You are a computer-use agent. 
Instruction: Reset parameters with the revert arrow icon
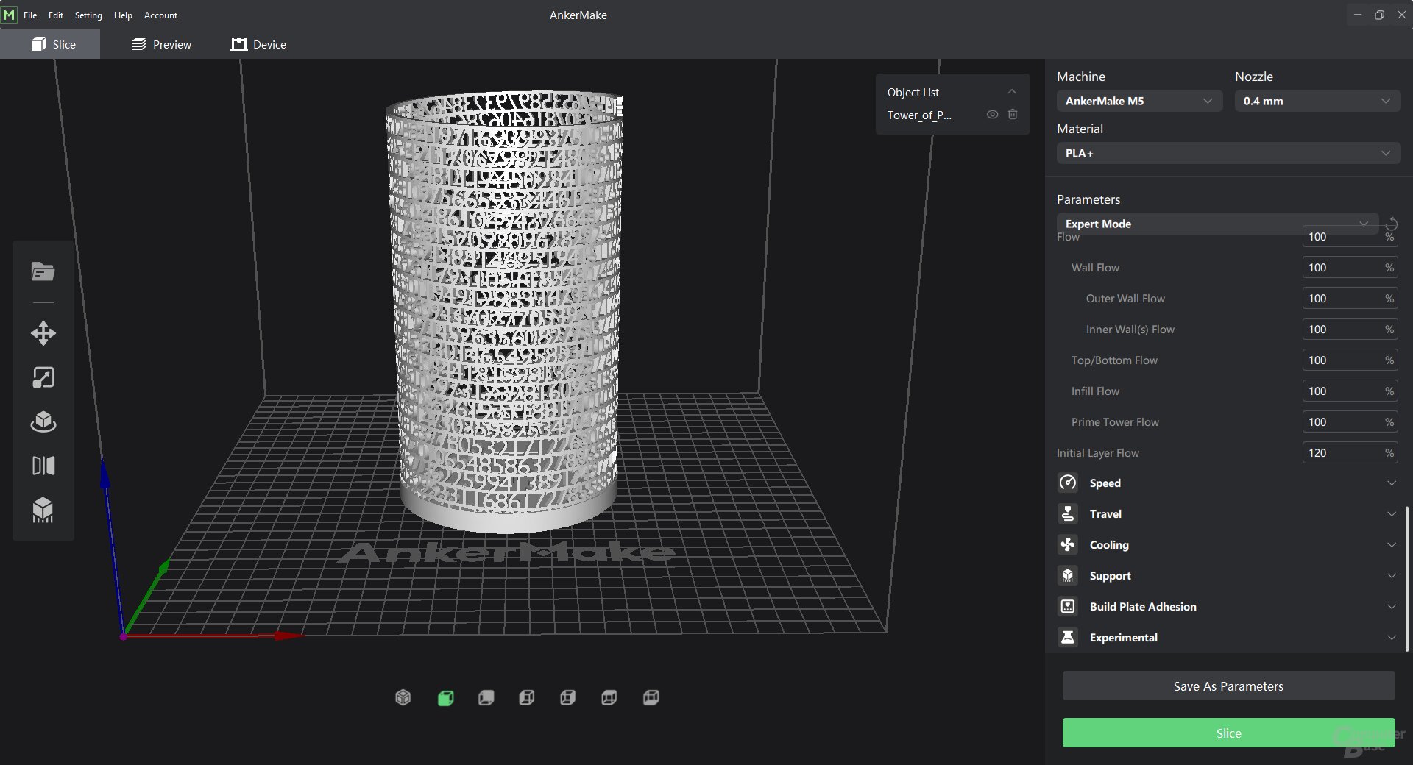[1392, 224]
